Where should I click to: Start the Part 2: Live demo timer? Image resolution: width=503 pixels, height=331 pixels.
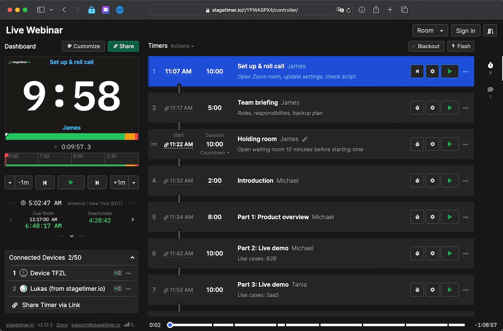pyautogui.click(x=450, y=254)
